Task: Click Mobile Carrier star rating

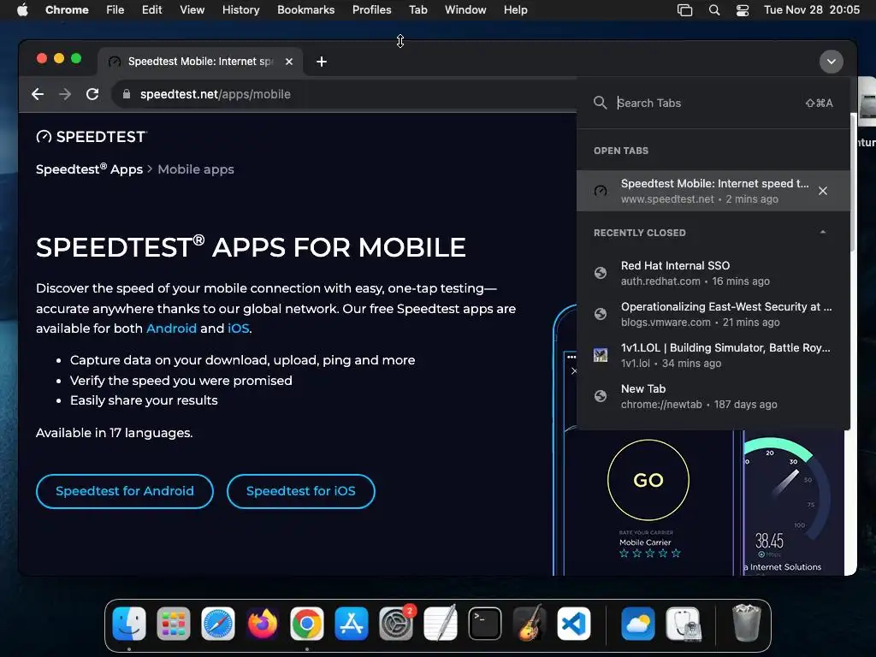Action: 650,553
